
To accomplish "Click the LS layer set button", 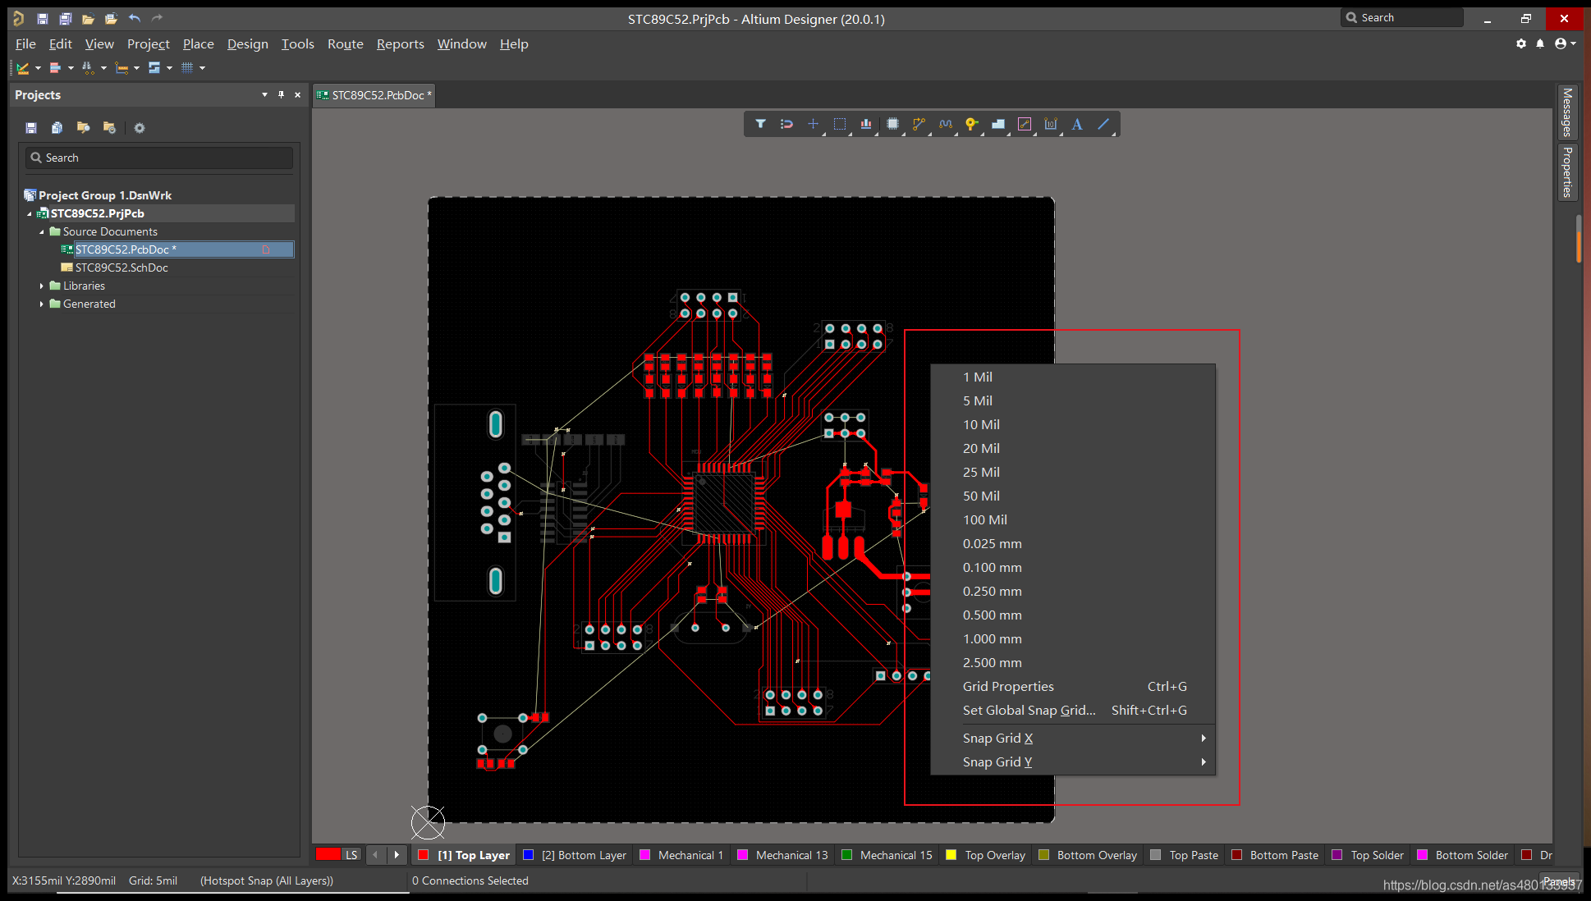I will [x=351, y=855].
